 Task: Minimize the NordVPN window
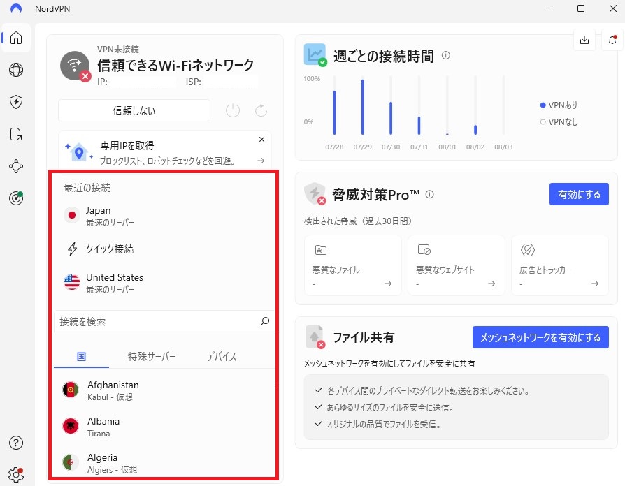(x=549, y=8)
